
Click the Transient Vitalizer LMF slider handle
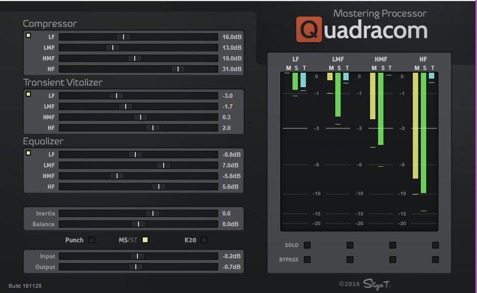[x=126, y=106]
